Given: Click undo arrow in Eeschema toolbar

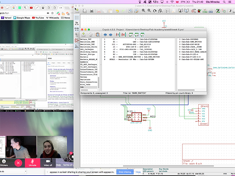Looking at the screenshot, I should coord(117,11).
